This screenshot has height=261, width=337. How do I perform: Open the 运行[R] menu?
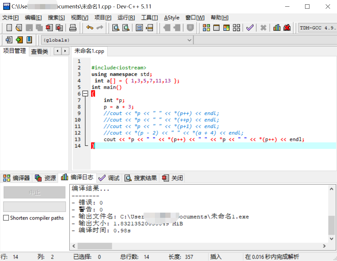click(x=126, y=18)
